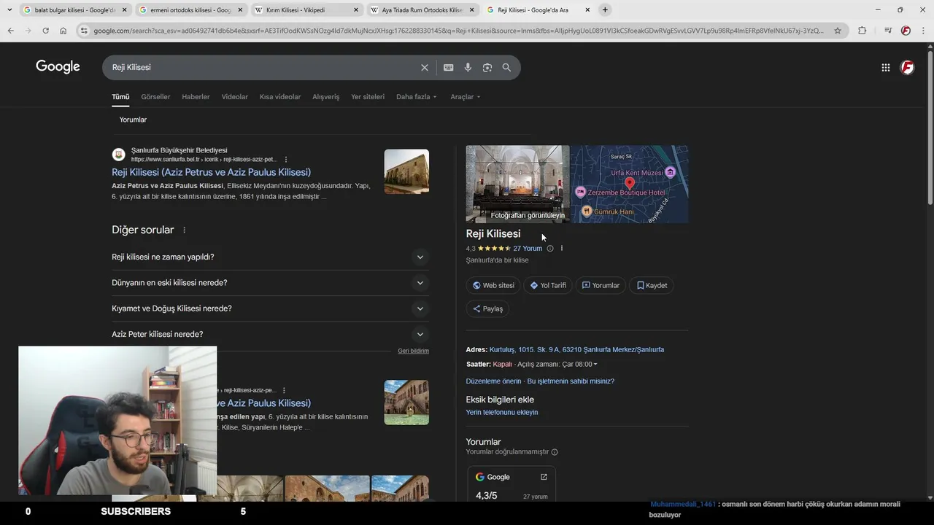Open the 27 Yorum reviews link
934x525 pixels.
click(x=528, y=249)
